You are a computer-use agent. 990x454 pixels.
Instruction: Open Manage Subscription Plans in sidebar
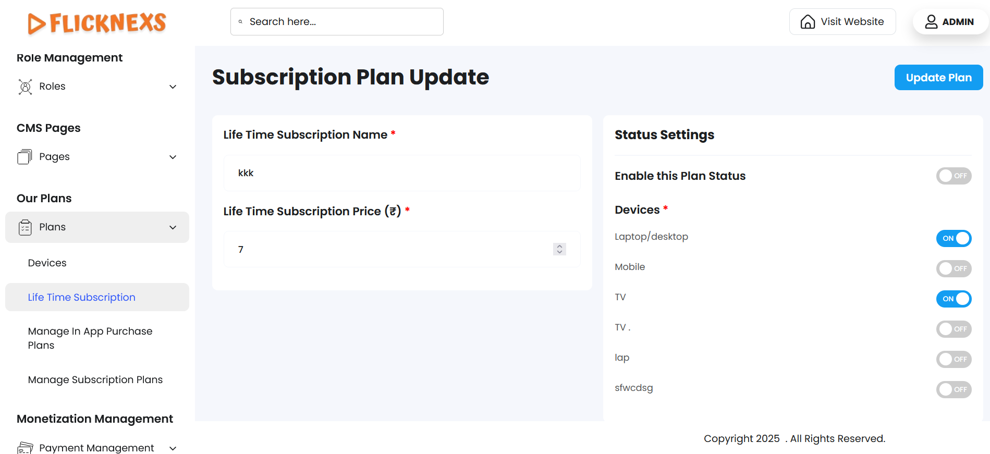click(95, 380)
